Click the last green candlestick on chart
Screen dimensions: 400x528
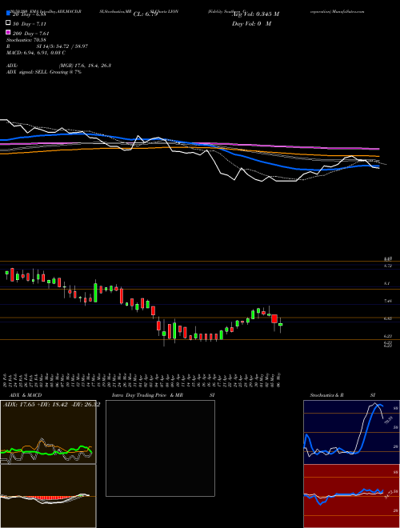[281, 324]
